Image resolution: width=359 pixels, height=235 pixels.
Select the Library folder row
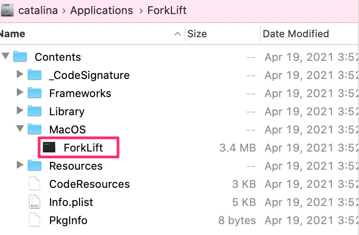(179, 111)
